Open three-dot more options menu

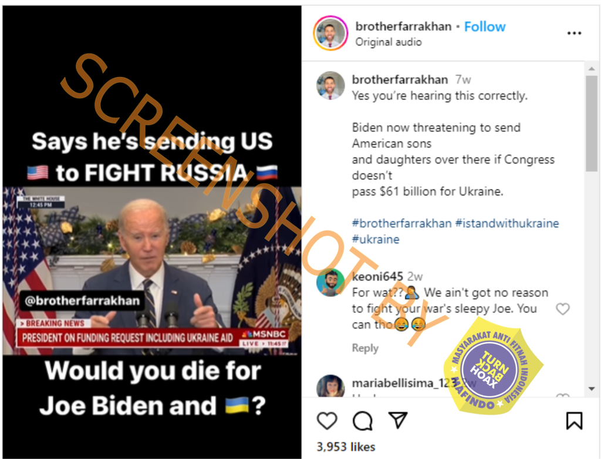click(x=574, y=33)
